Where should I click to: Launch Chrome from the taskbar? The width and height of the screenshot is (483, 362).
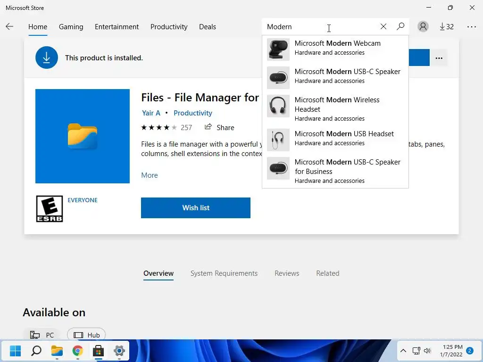(x=78, y=351)
